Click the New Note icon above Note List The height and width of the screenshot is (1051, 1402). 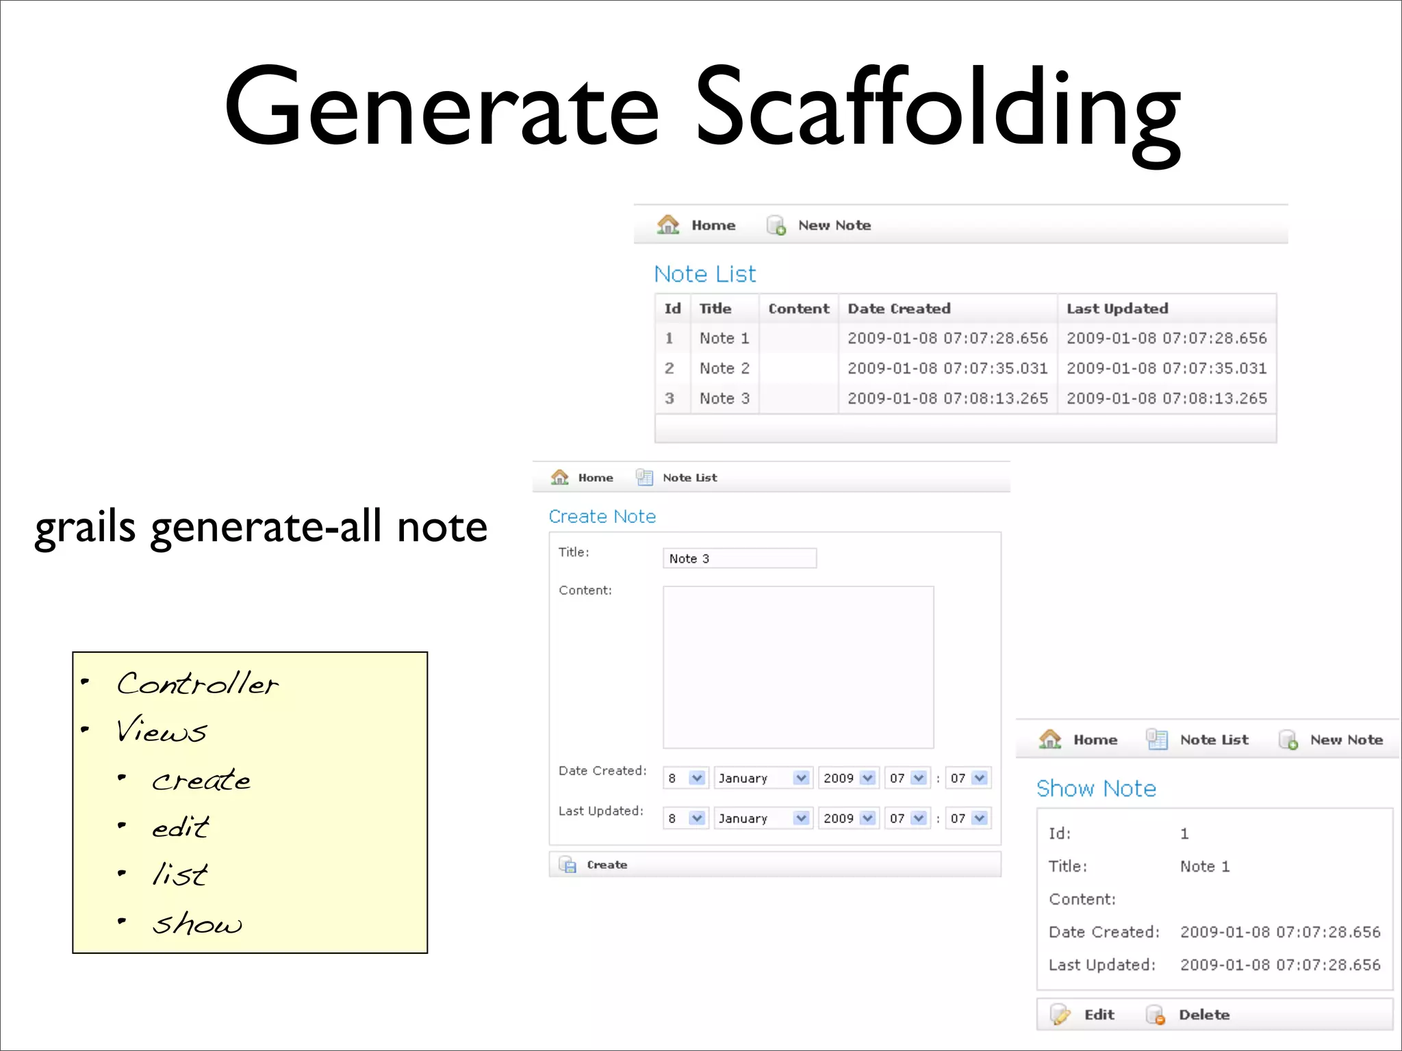(x=776, y=225)
